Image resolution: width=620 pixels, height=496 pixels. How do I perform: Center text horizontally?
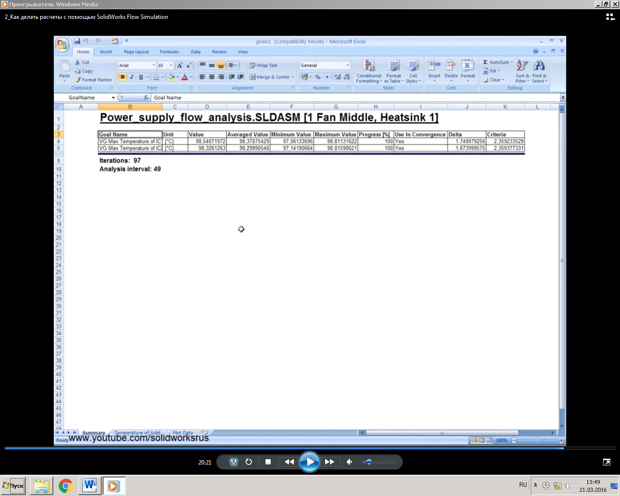(x=212, y=77)
